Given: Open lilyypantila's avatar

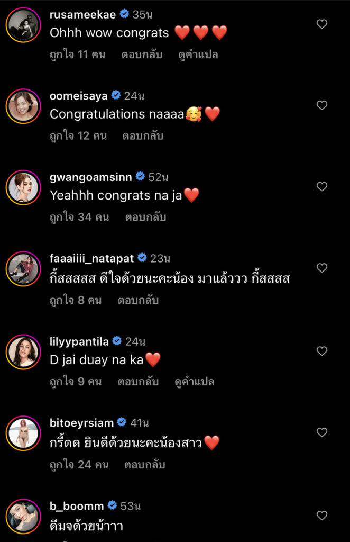Looking at the screenshot, I should (23, 351).
